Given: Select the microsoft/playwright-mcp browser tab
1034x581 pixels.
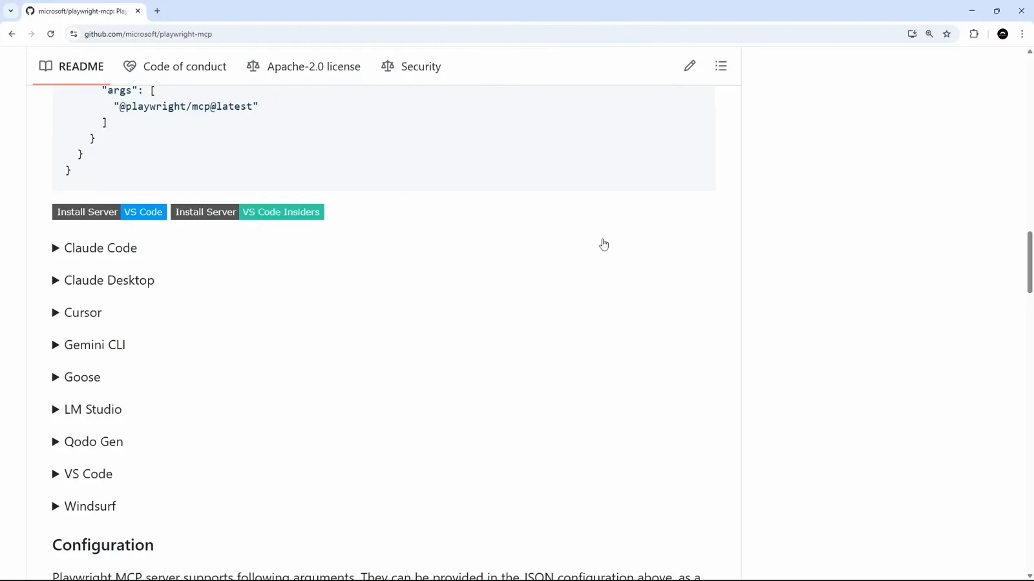Looking at the screenshot, I should point(83,11).
